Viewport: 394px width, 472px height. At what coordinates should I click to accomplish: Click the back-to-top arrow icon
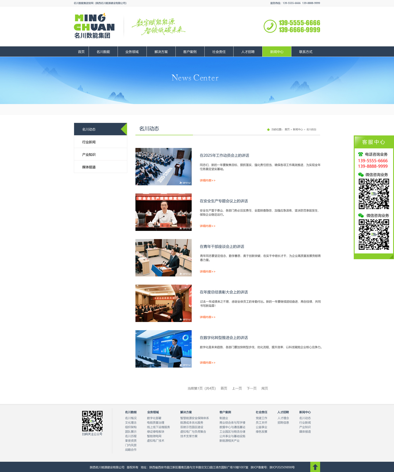[x=315, y=467]
